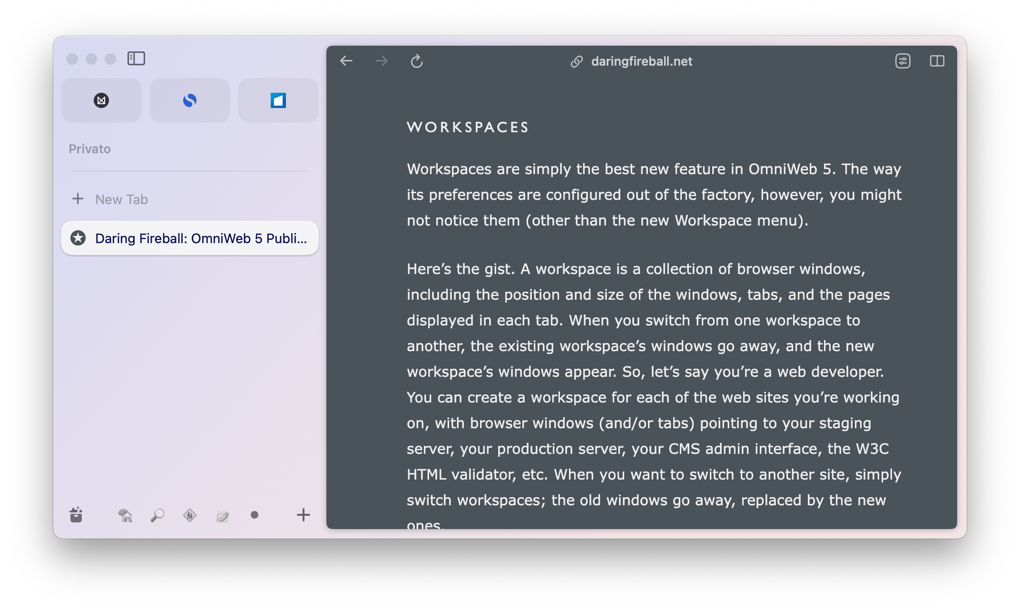1020x609 pixels.
Task: Switch to the house emoji space
Action: pyautogui.click(x=125, y=515)
